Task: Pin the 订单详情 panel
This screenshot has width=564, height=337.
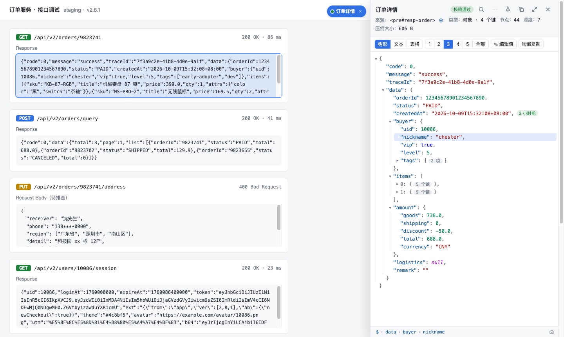Action: tap(508, 9)
